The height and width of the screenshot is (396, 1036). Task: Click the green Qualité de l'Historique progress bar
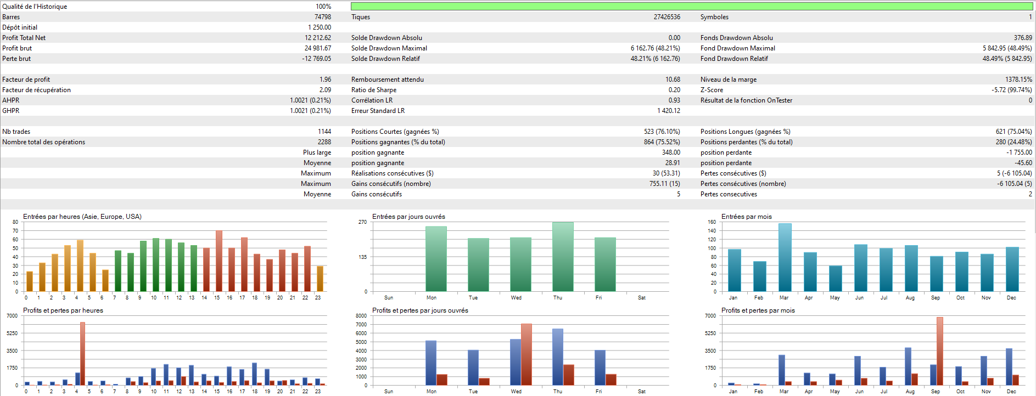point(692,7)
